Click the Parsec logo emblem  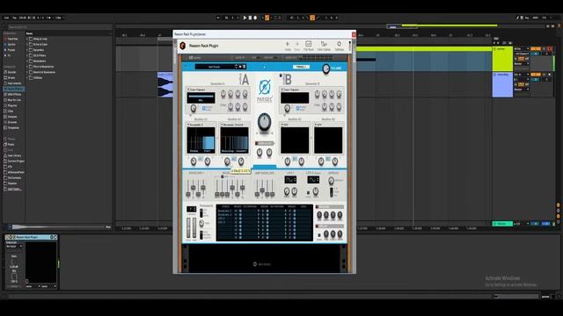point(265,88)
